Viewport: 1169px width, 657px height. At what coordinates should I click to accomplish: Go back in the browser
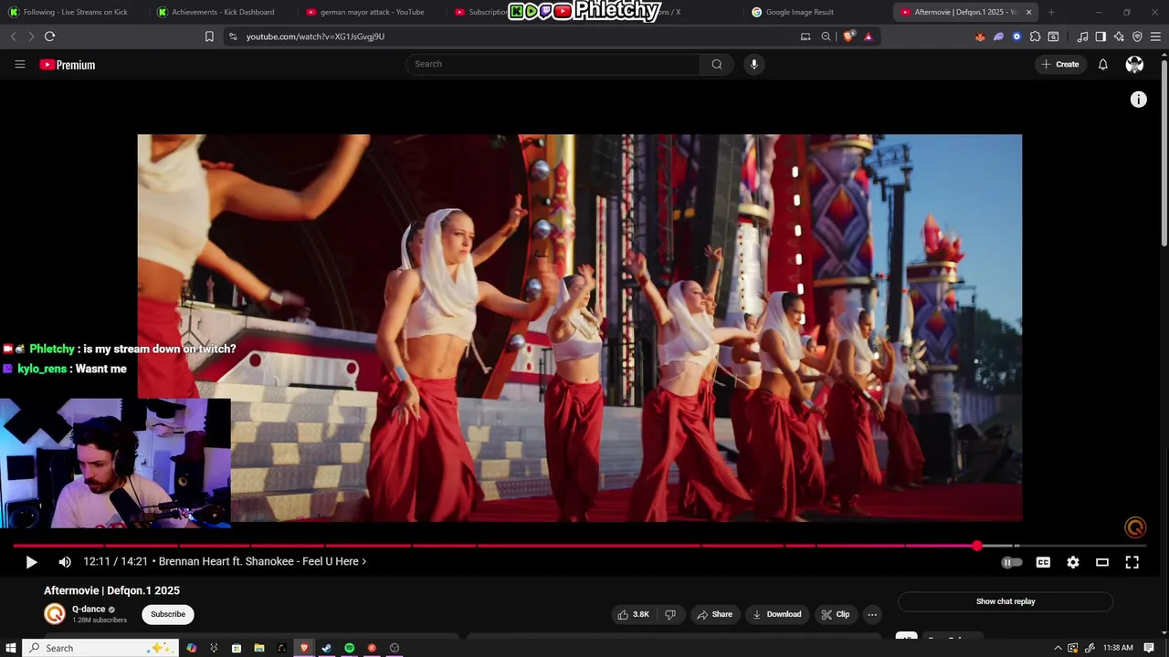click(x=13, y=36)
